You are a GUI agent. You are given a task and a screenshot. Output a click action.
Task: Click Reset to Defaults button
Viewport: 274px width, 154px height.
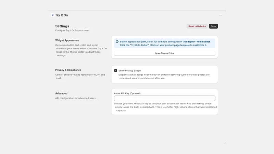click(197, 26)
